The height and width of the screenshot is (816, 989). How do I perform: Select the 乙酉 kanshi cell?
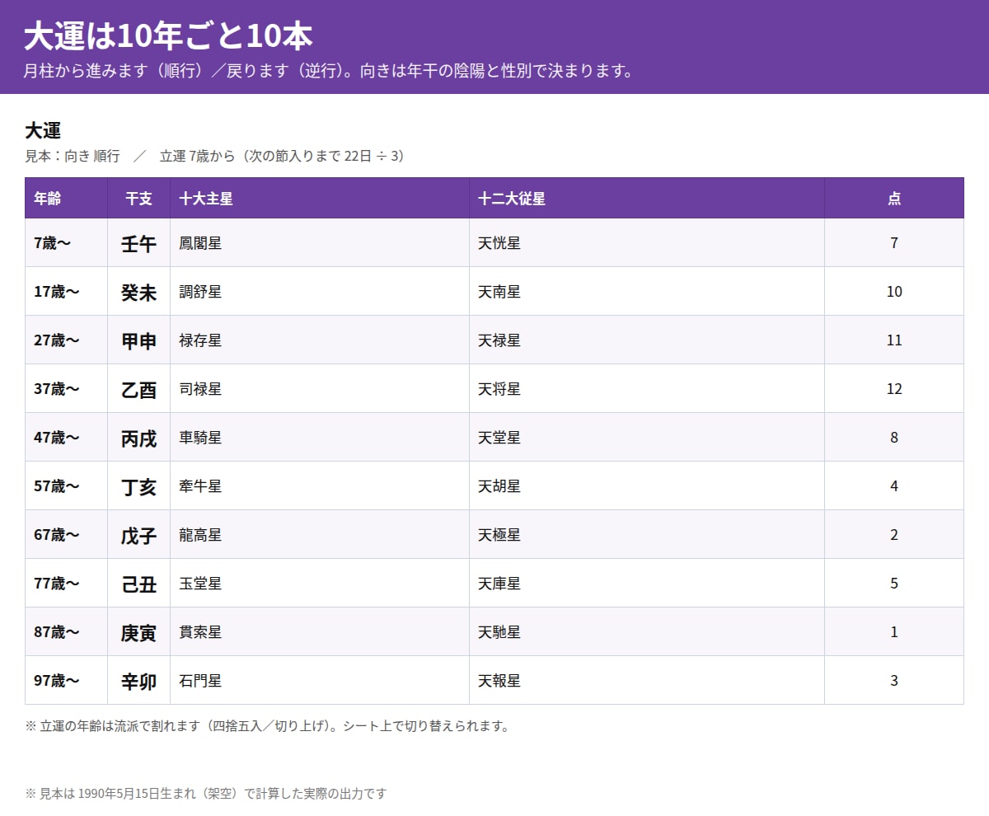pyautogui.click(x=138, y=389)
